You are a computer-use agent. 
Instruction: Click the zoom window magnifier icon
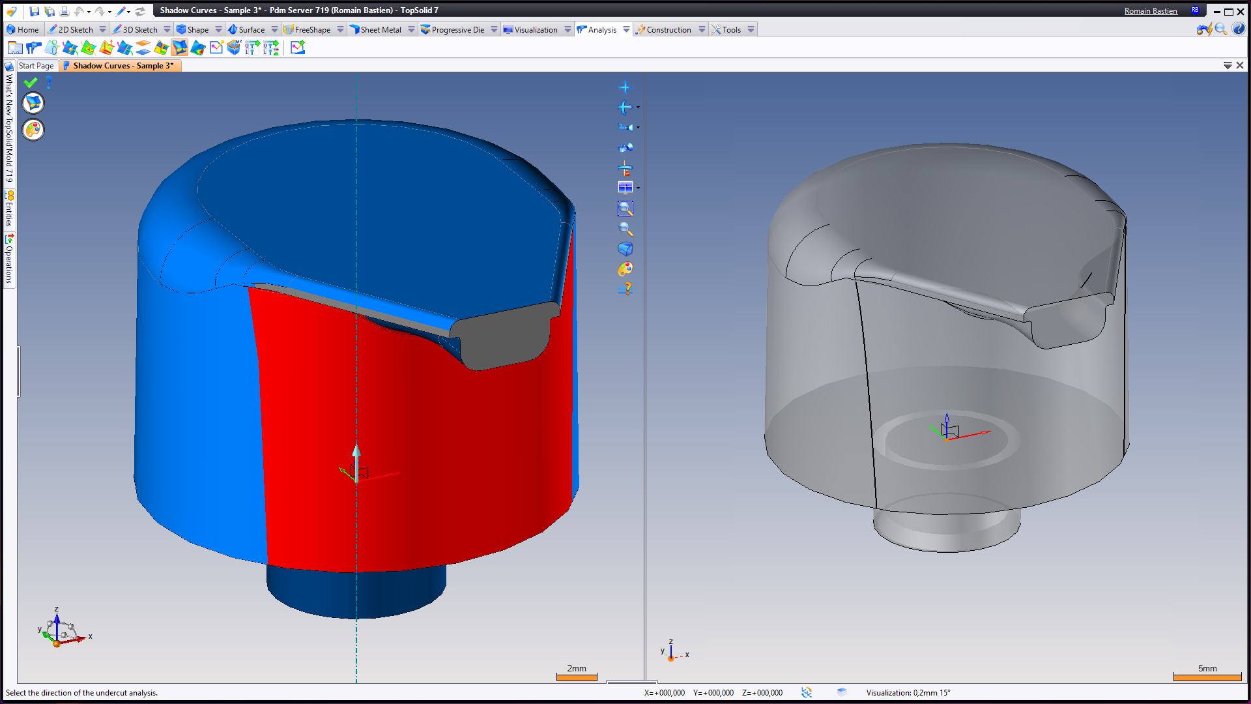pyautogui.click(x=625, y=209)
